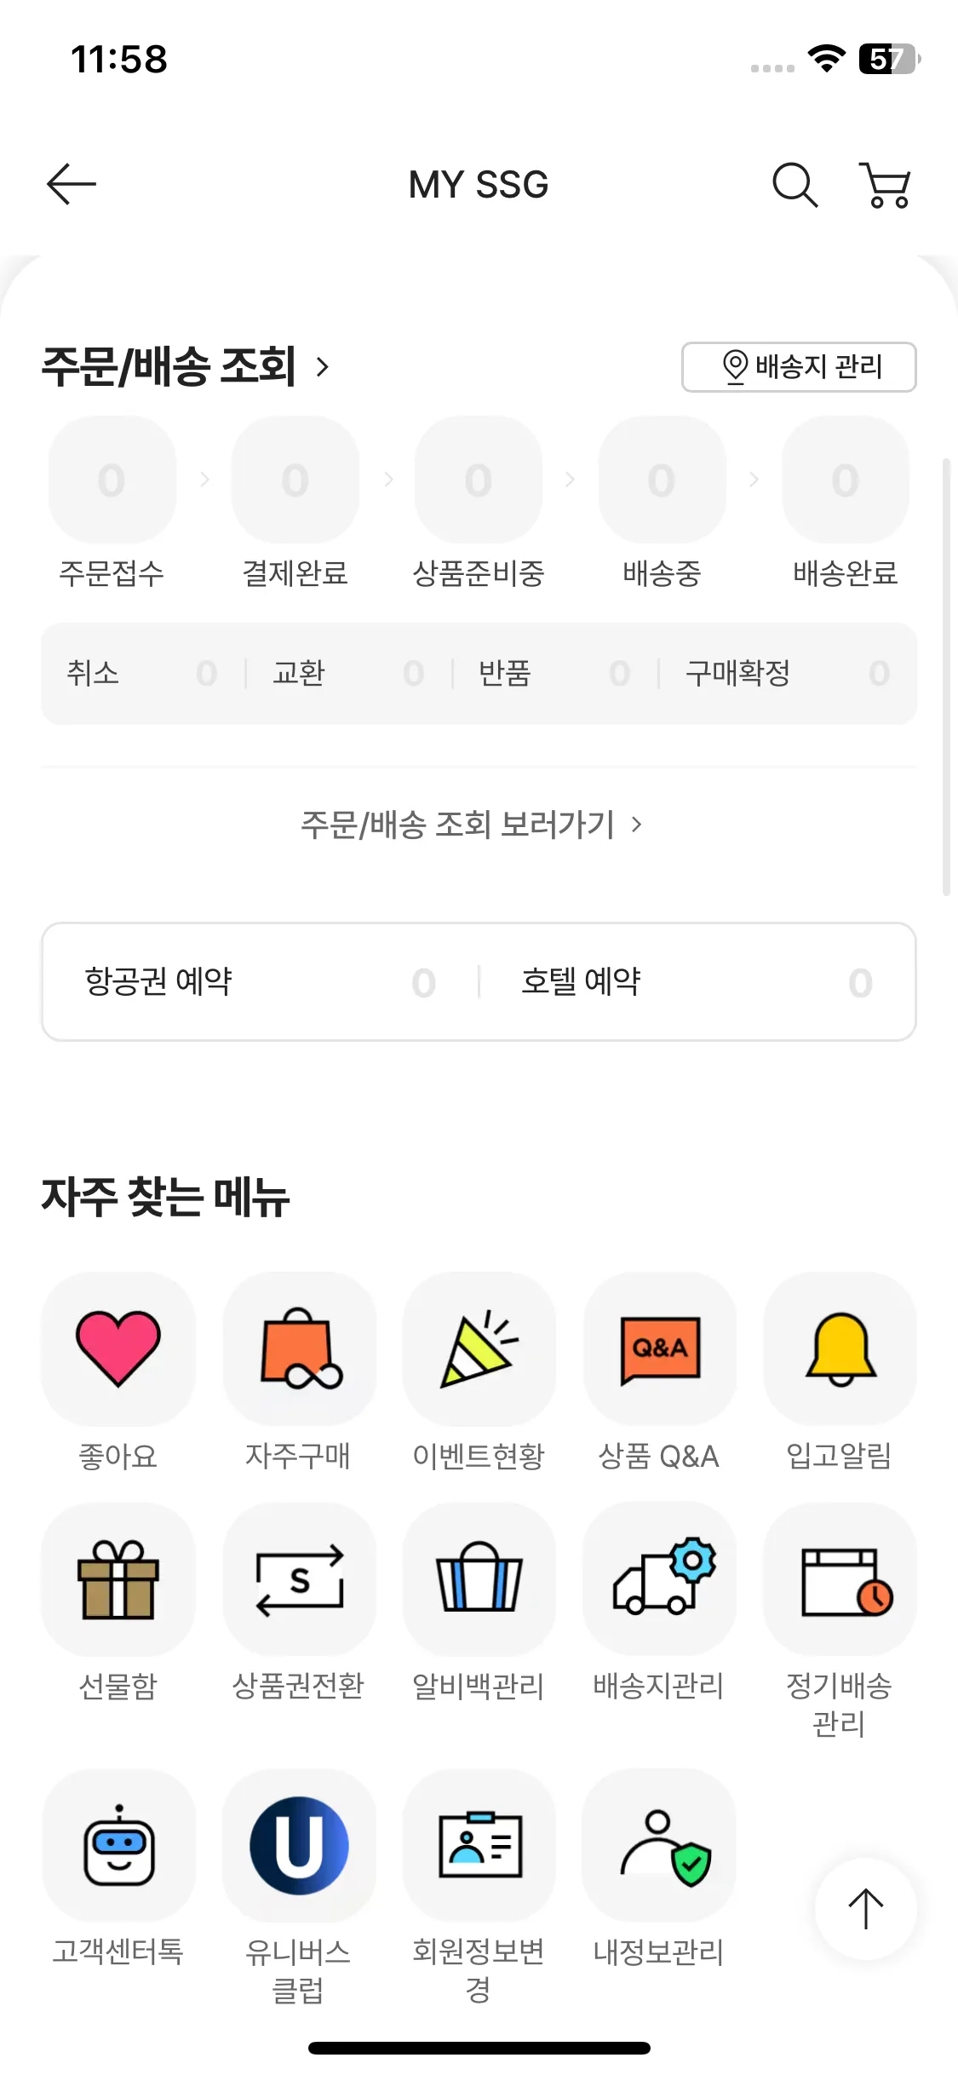
Task: Tap the 이벤트현황 party popper icon
Action: 479,1348
